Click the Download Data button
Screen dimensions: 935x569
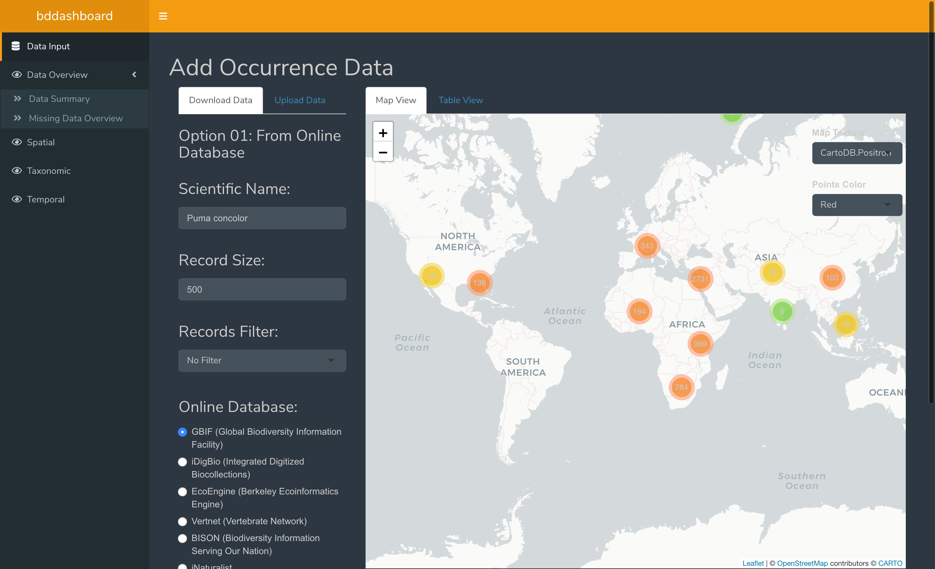(x=220, y=100)
